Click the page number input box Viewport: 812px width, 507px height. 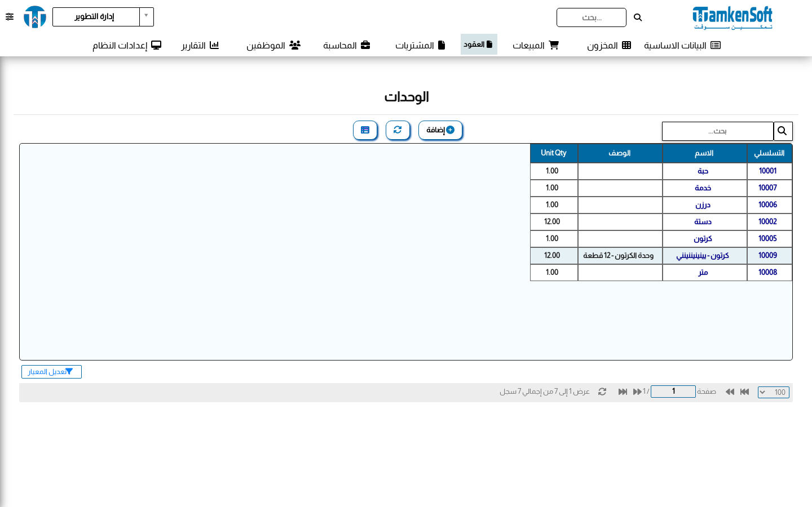pyautogui.click(x=673, y=392)
